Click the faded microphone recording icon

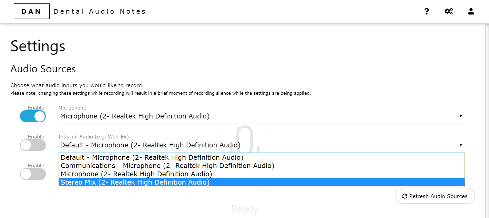245,138
